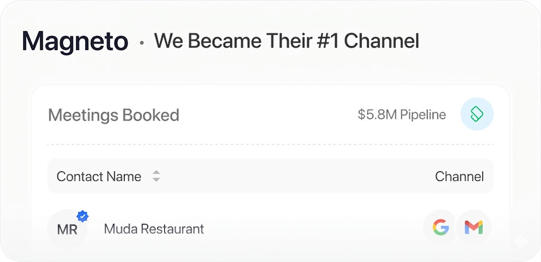Sort descending with Contact Name down arrow
The width and height of the screenshot is (541, 262).
(156, 180)
